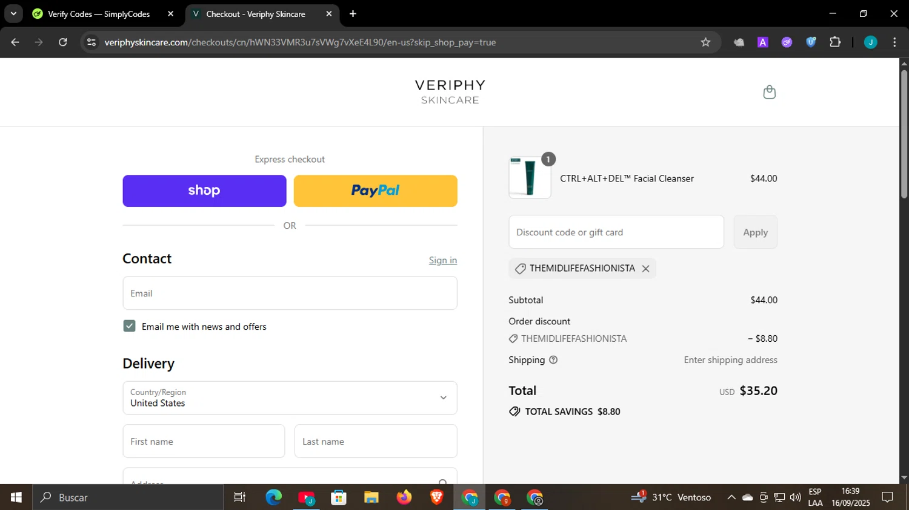Open the site information icon in address bar
Screen dimensions: 909x510
92,42
